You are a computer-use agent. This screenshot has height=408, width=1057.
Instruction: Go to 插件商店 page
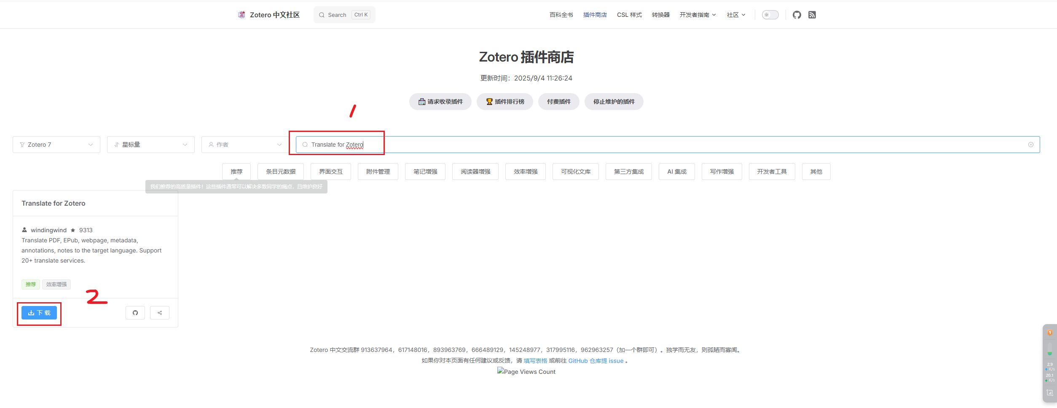(x=595, y=15)
